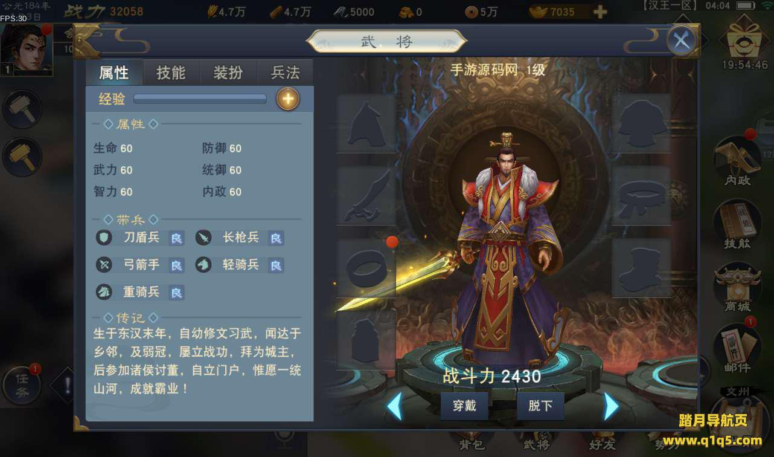Click the 穿戴 equip button
The image size is (774, 457).
pos(464,406)
